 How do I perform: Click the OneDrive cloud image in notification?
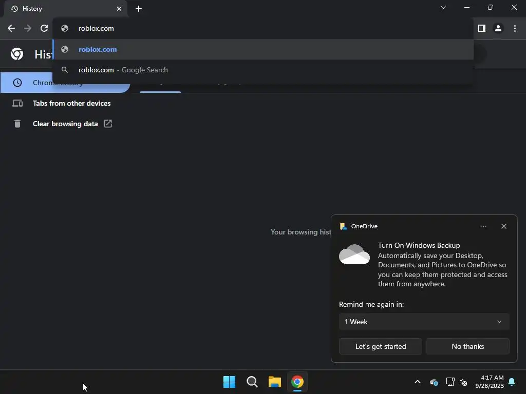click(354, 254)
